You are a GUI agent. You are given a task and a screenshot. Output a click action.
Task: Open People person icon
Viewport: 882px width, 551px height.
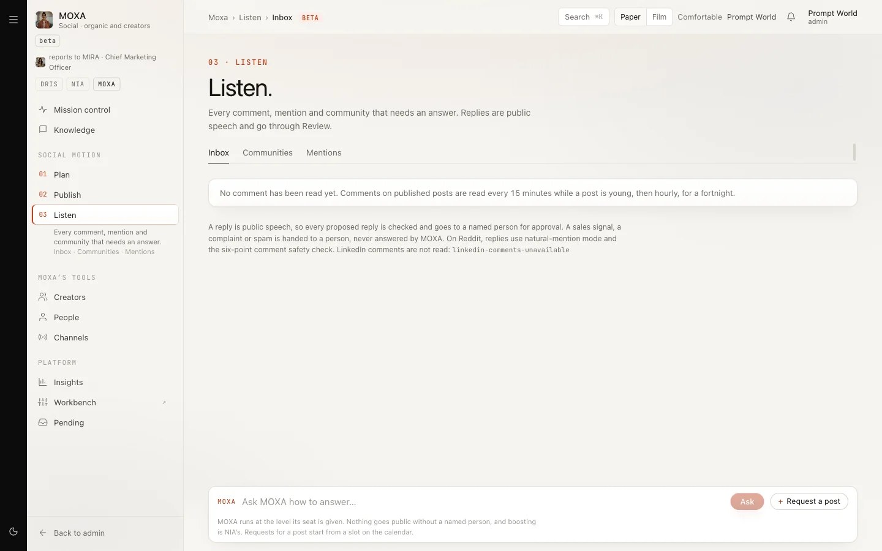[x=43, y=317]
